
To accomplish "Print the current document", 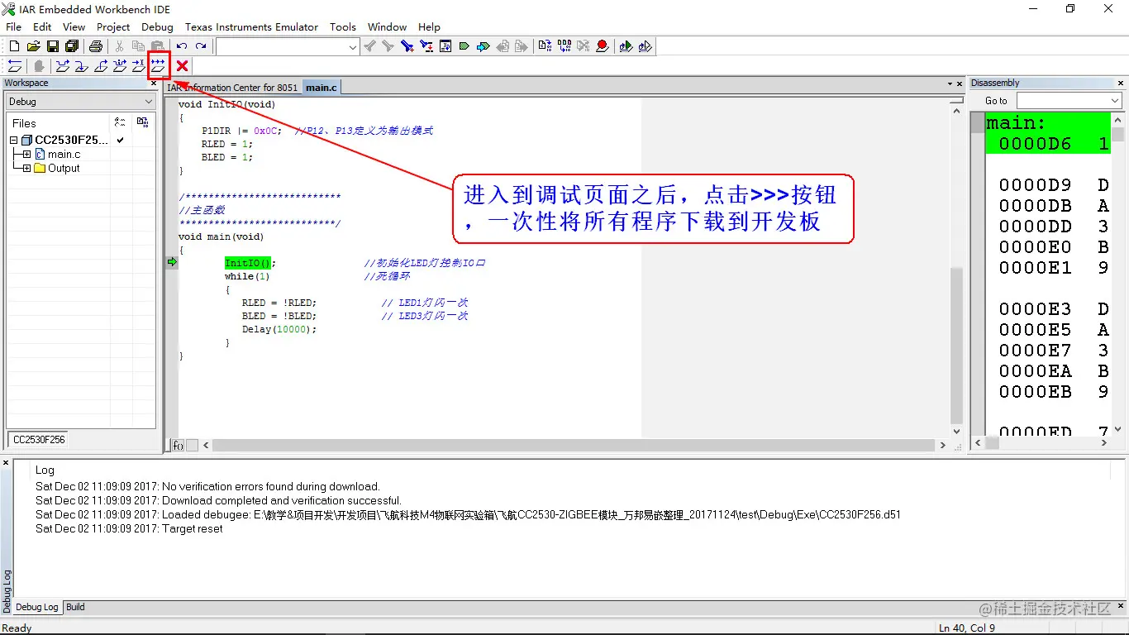I will pyautogui.click(x=95, y=46).
